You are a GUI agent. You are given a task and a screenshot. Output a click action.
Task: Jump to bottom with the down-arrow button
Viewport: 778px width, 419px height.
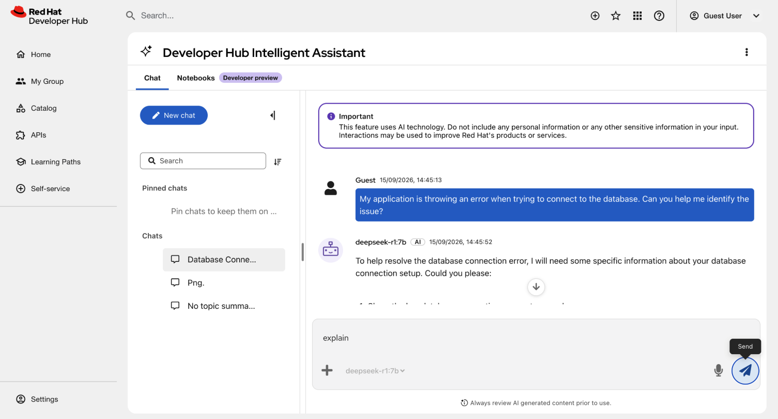(536, 287)
